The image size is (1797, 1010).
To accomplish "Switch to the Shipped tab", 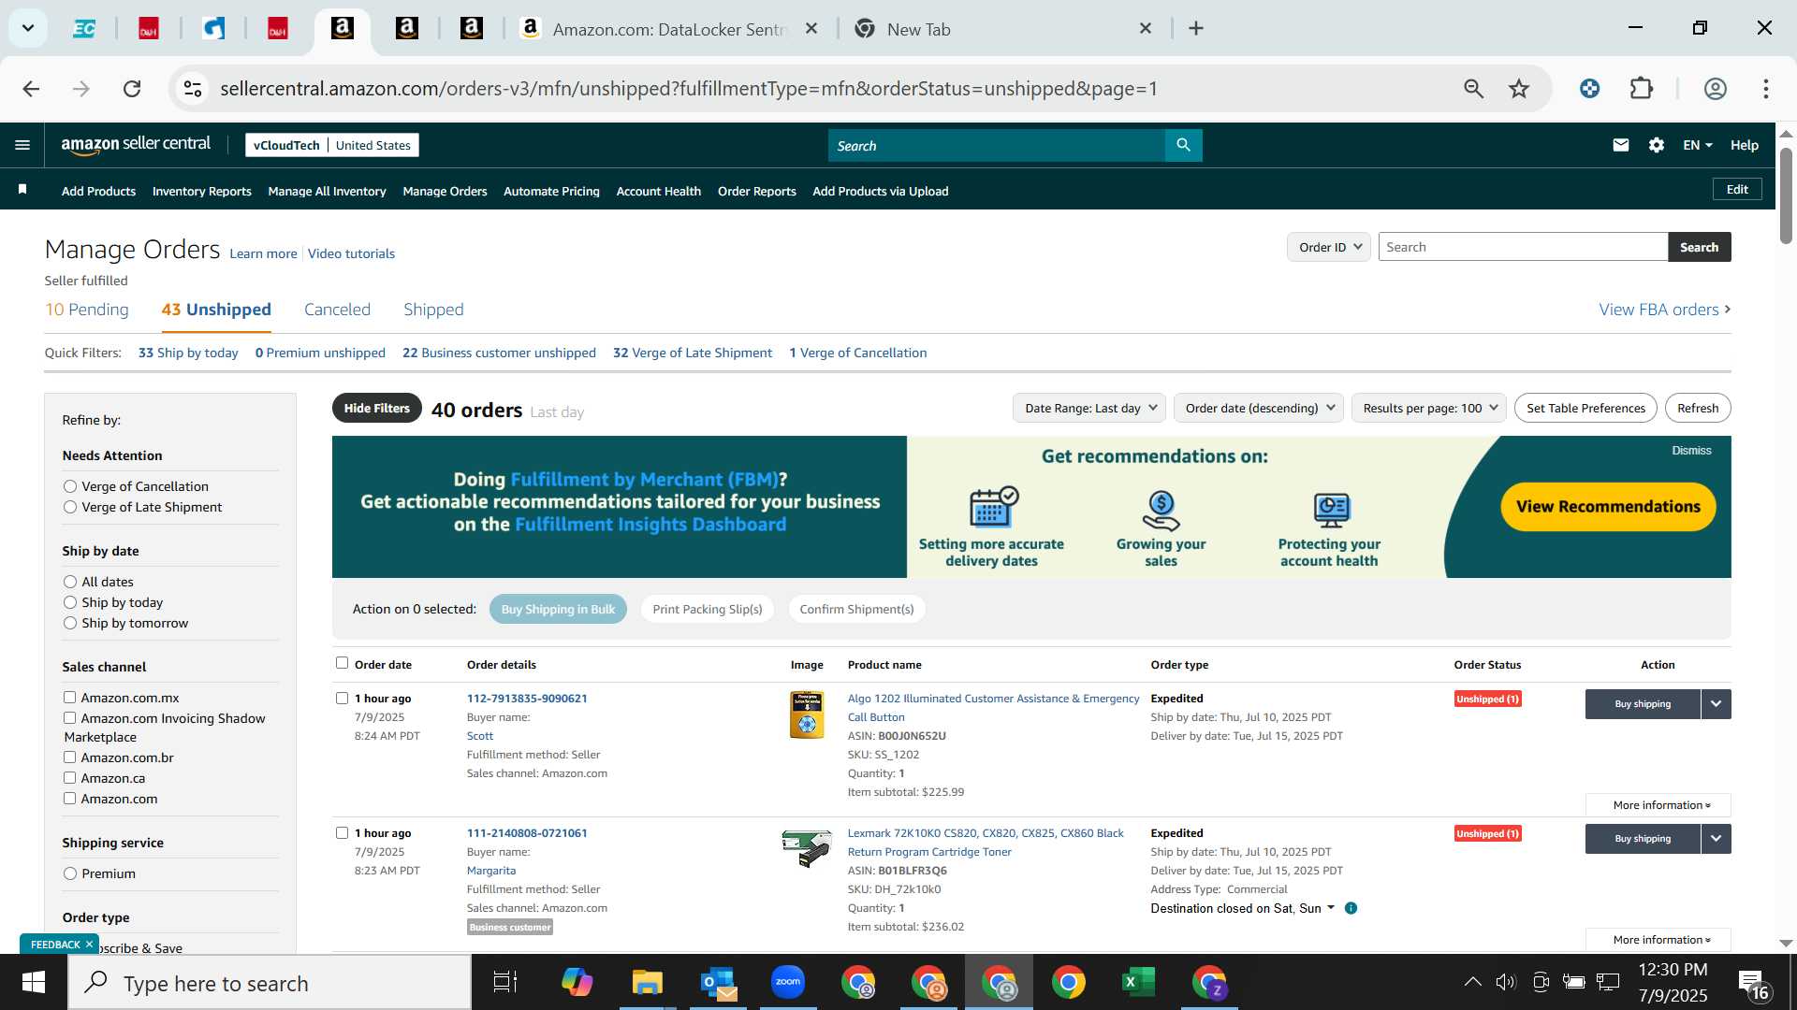I will [433, 310].
